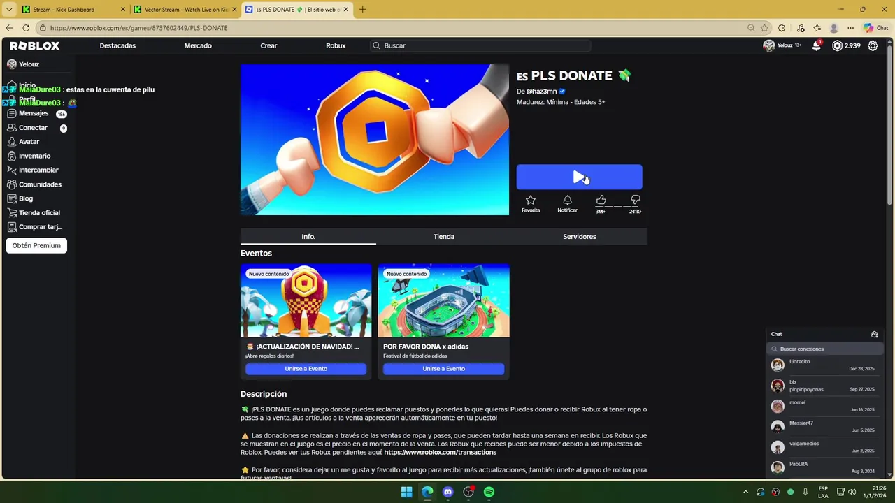The height and width of the screenshot is (503, 895).
Task: Bookmark the page with the address bar star
Action: click(x=765, y=28)
